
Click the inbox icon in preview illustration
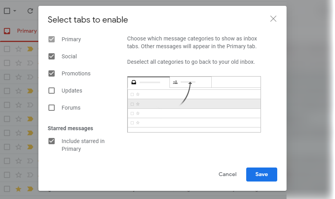(134, 82)
